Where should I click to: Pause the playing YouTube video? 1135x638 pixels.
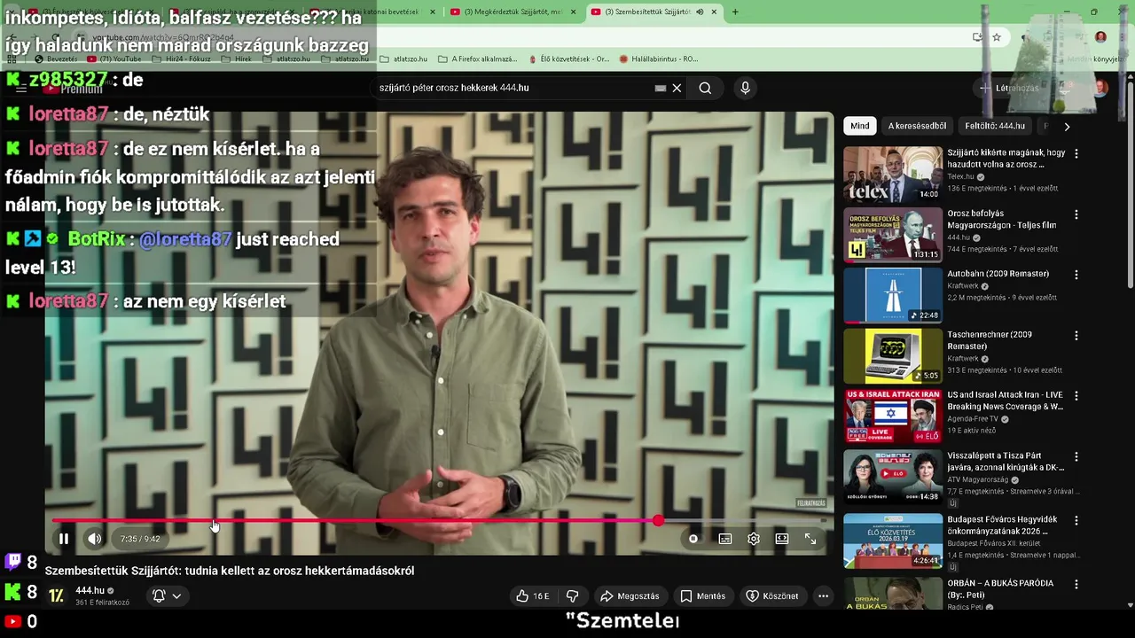tap(64, 539)
